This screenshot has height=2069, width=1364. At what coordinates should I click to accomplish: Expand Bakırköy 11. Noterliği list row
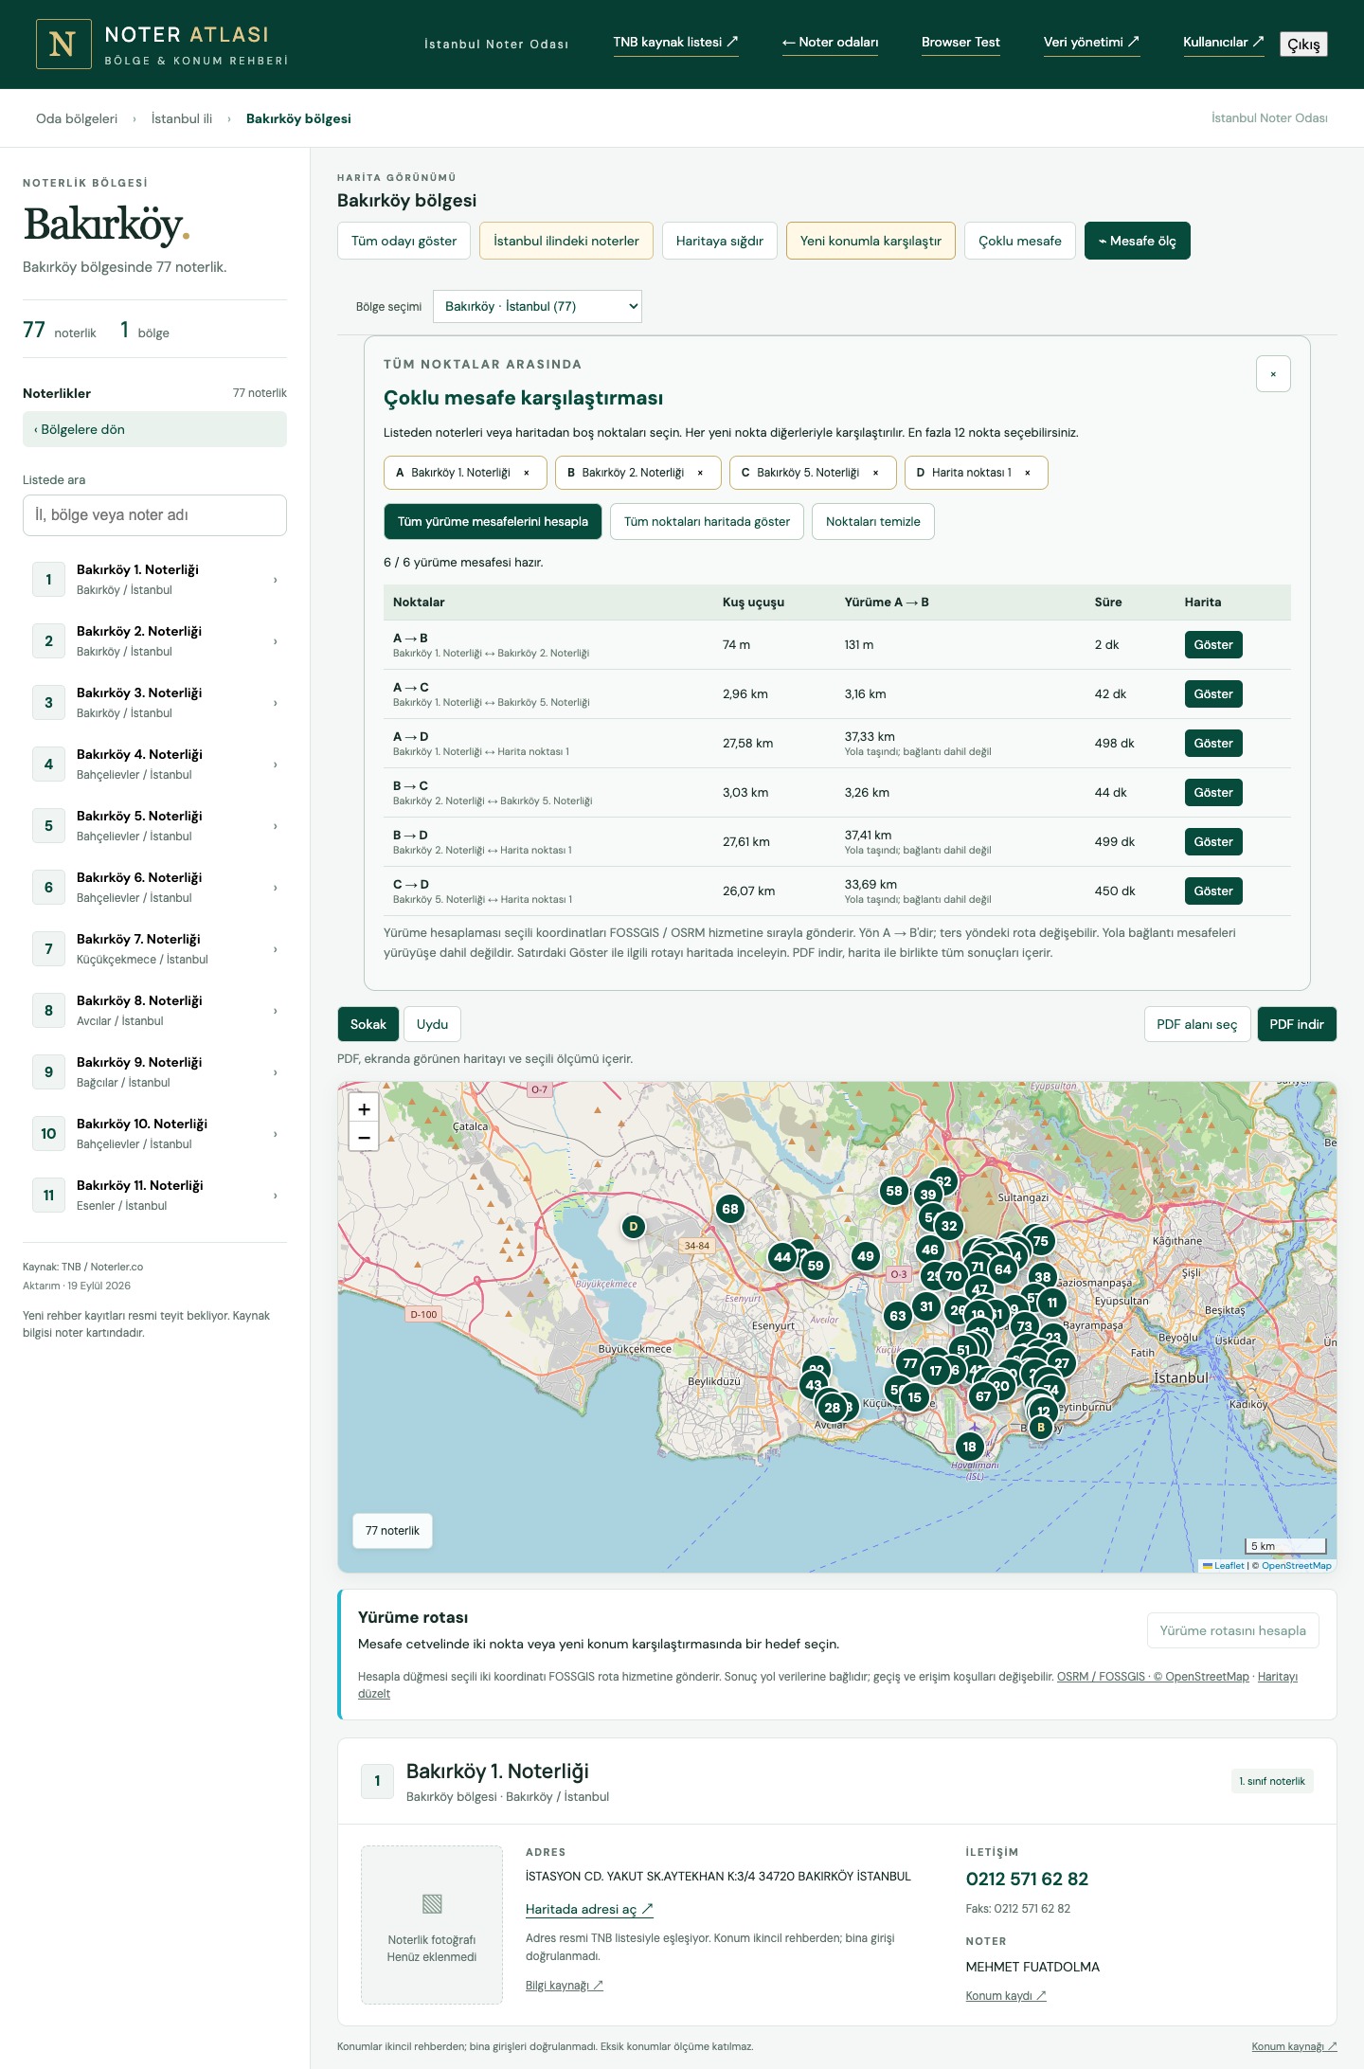(x=154, y=1195)
